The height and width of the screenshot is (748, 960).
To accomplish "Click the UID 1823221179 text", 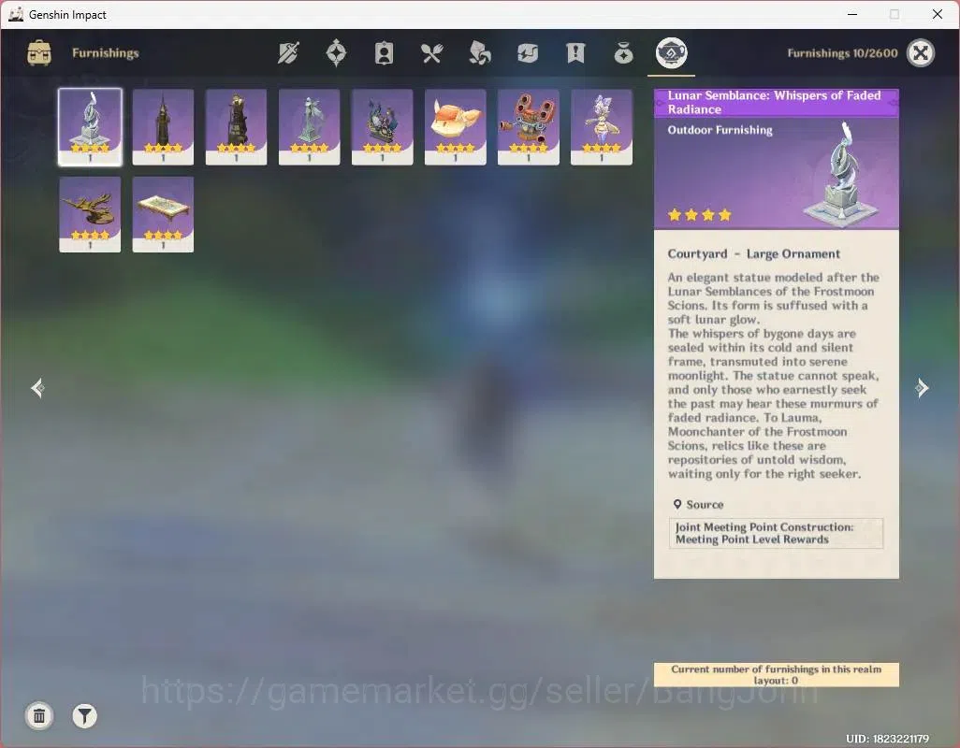I will tap(887, 739).
